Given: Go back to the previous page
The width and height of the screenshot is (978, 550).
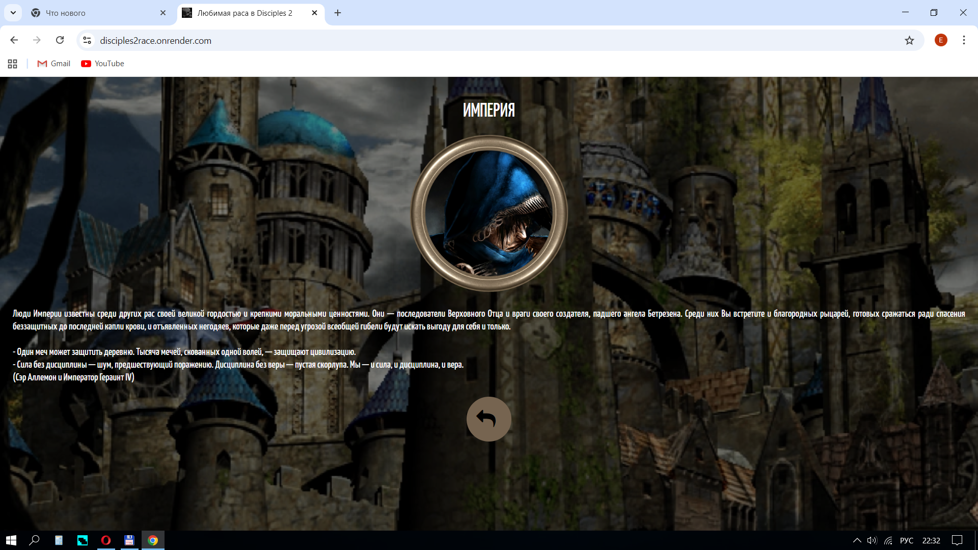Looking at the screenshot, I should 14,40.
